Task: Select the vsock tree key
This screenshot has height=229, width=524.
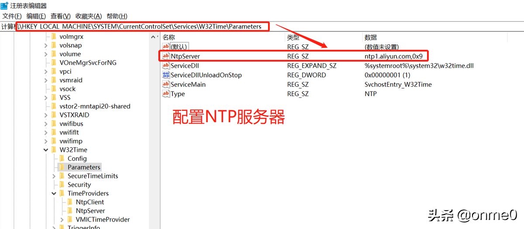Action: 68,89
